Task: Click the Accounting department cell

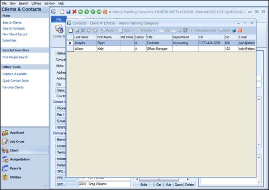Action: pyautogui.click(x=185, y=43)
